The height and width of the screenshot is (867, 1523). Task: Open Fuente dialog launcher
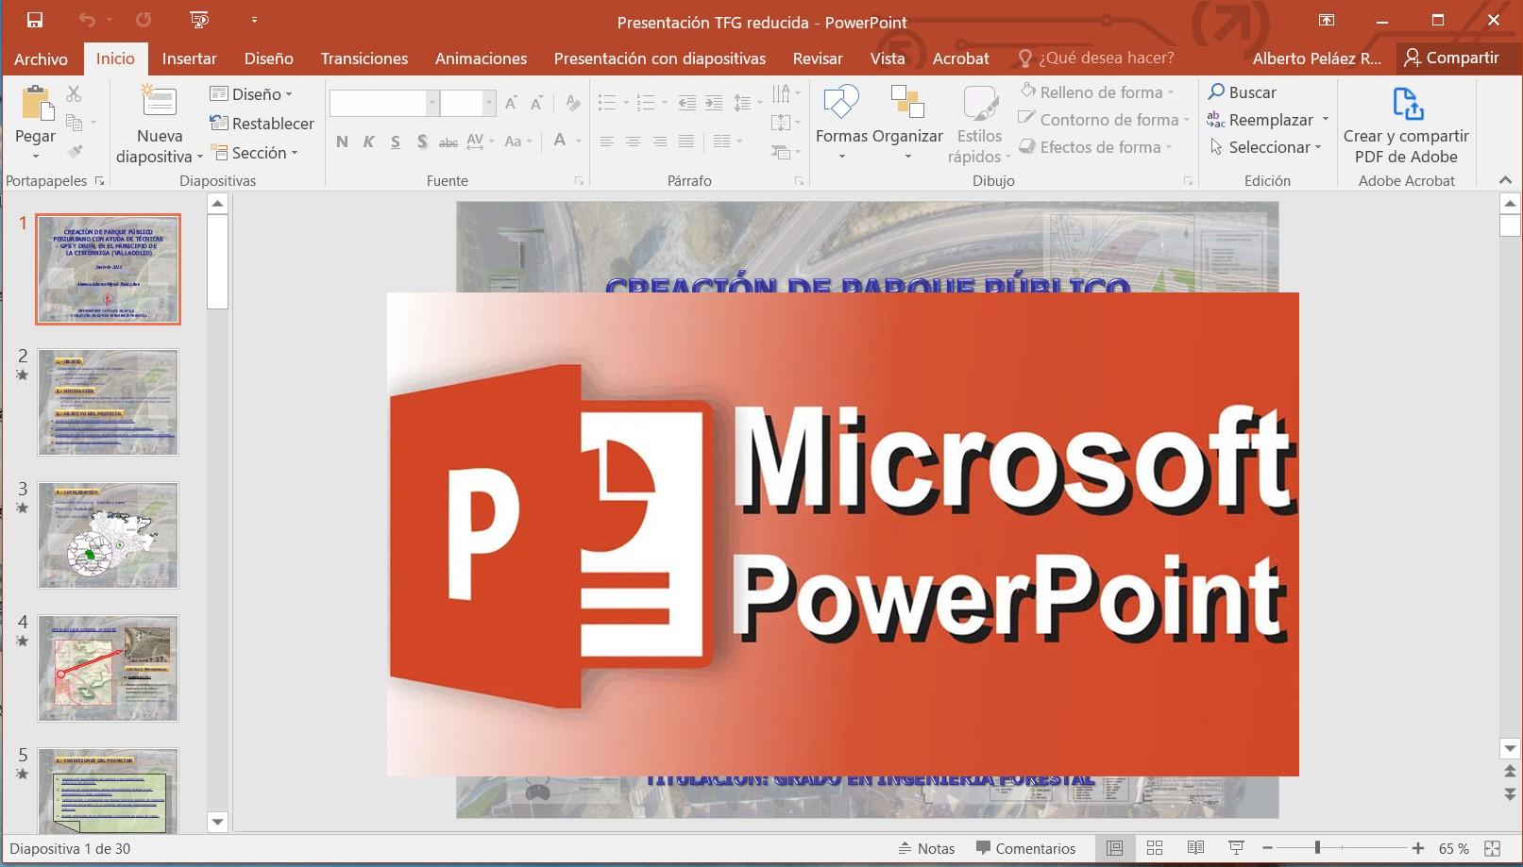(579, 180)
